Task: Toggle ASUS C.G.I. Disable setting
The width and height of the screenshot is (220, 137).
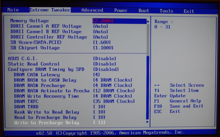Action: point(105,59)
